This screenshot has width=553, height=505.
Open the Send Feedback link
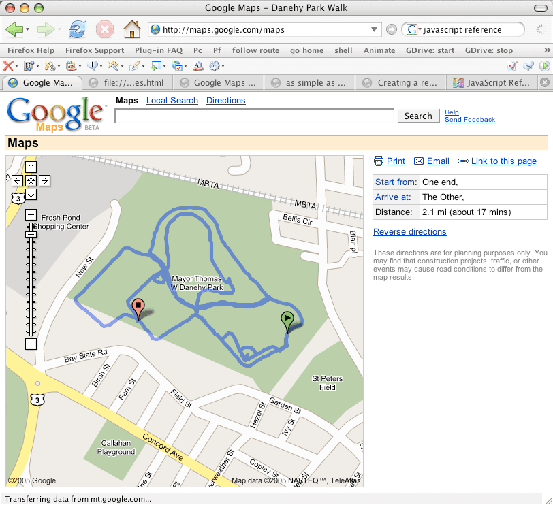[470, 120]
